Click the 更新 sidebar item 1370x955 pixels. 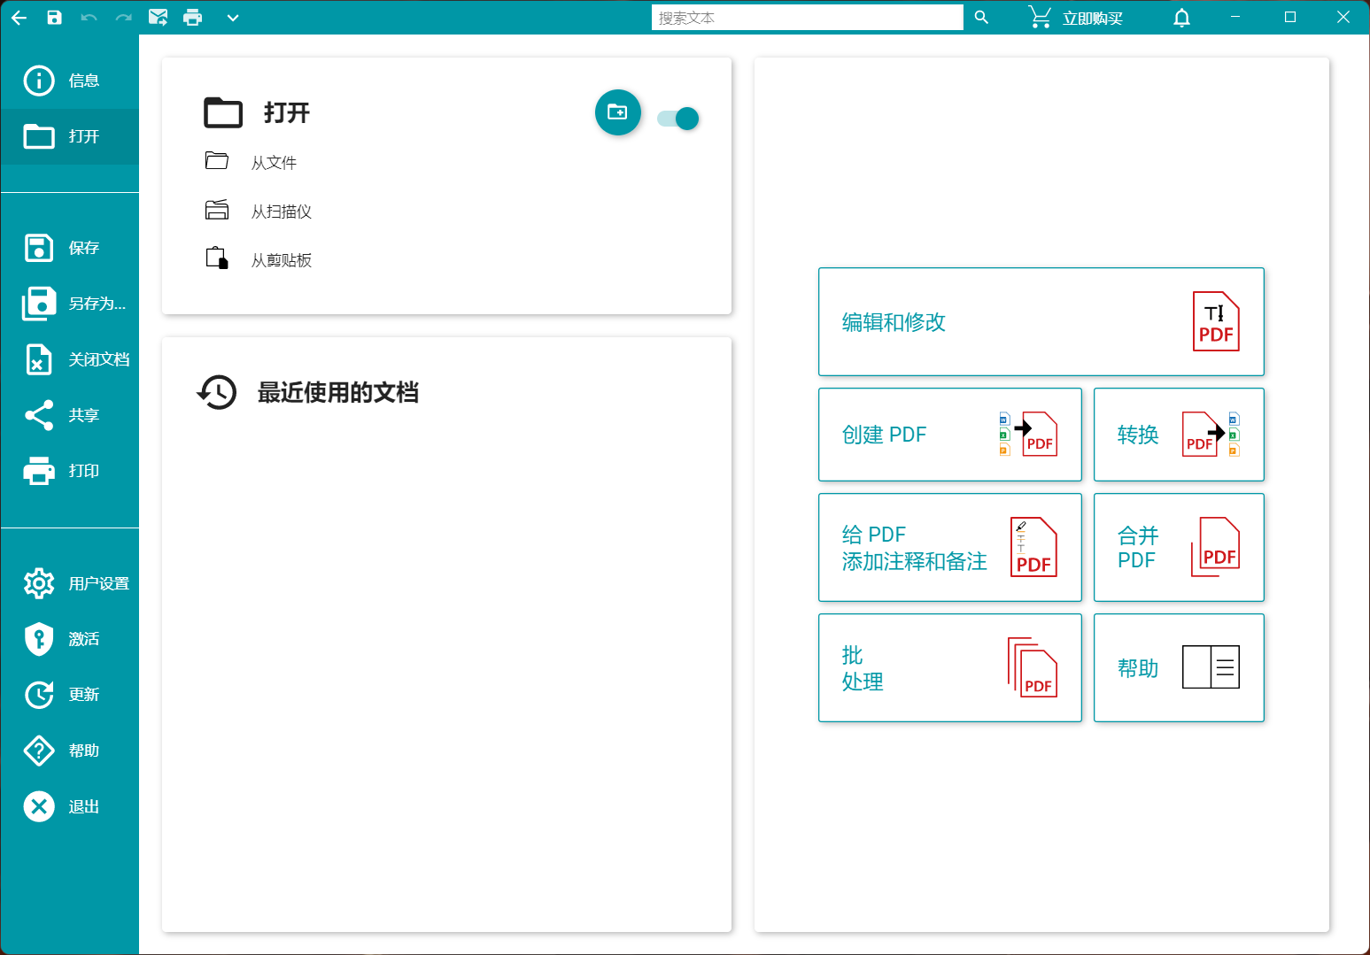tap(70, 695)
